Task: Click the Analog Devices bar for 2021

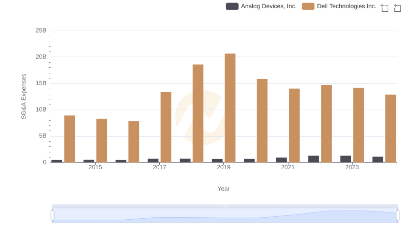Action: coord(282,160)
